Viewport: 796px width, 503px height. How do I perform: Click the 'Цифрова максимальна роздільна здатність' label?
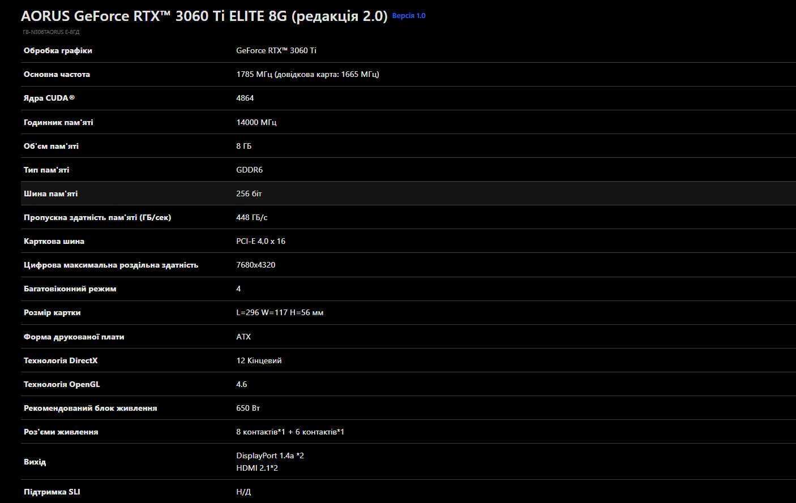click(111, 265)
